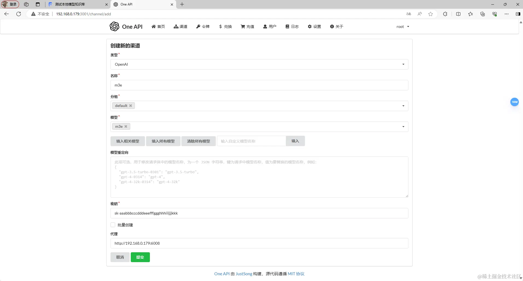This screenshot has width=523, height=281.
Task: Expand the 分组 group dropdown arrow
Action: coord(403,106)
